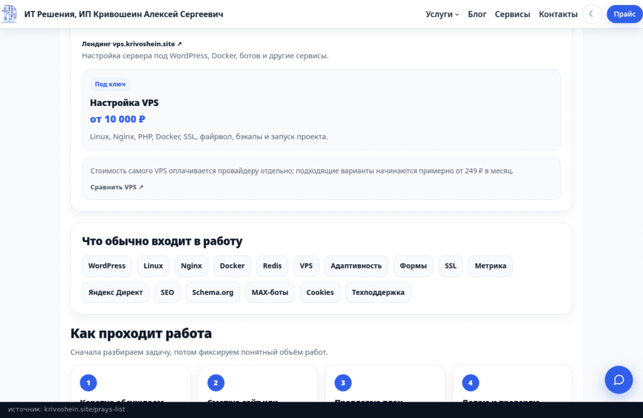Select the Schema.org tag
This screenshot has width=643, height=418.
point(212,292)
